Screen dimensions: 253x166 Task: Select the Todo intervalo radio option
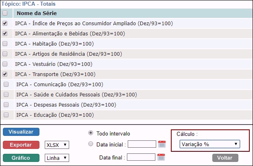click(x=91, y=133)
